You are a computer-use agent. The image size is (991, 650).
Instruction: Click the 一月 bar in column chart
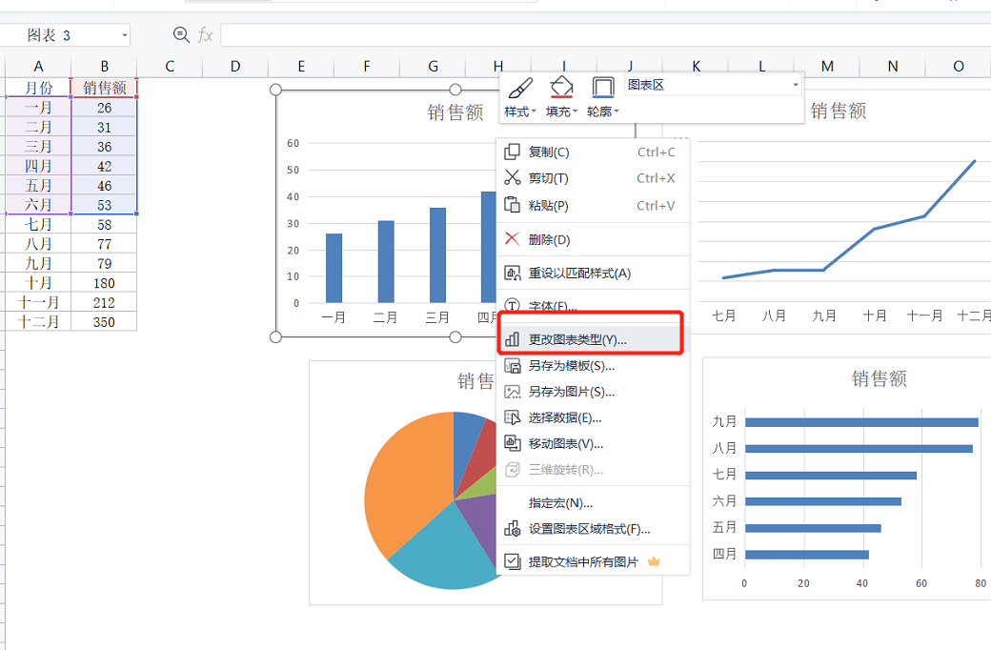click(x=334, y=268)
